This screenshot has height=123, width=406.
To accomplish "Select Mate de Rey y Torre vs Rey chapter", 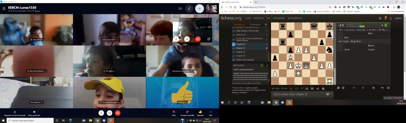I will (x=250, y=31).
